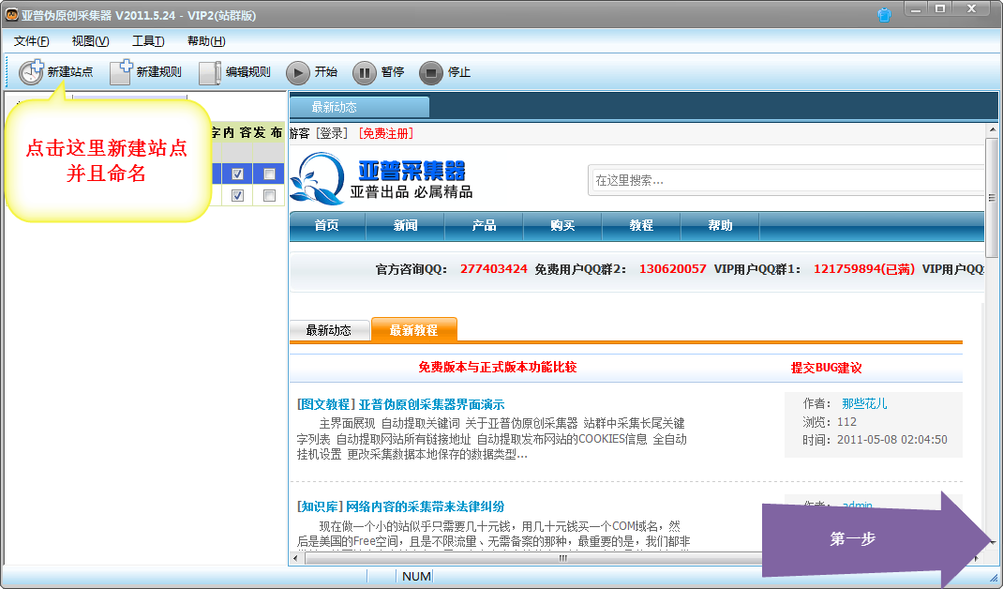Click the vertical scrollbar up arrow
1003x589 pixels.
pos(992,130)
